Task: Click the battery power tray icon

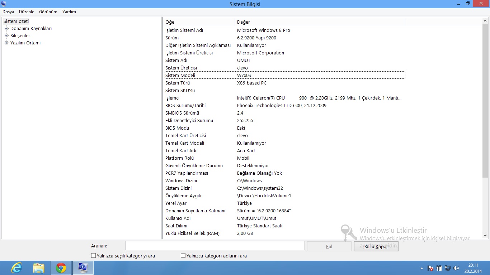Action: pos(439,268)
